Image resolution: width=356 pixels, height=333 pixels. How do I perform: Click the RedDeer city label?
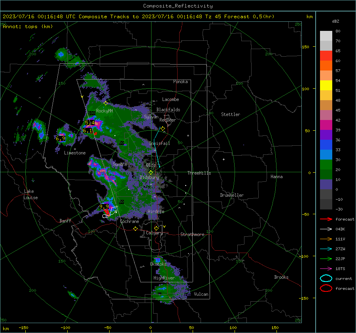[168, 120]
